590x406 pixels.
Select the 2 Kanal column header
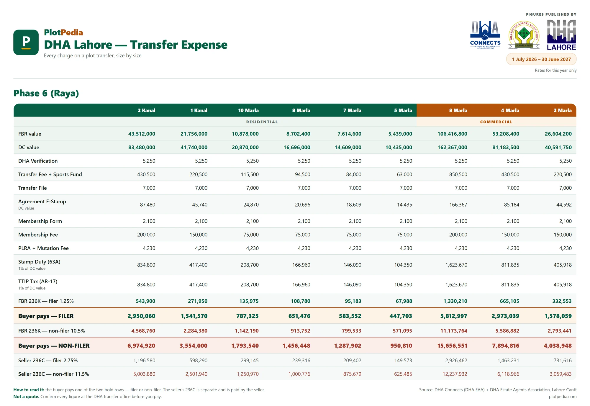146,110
